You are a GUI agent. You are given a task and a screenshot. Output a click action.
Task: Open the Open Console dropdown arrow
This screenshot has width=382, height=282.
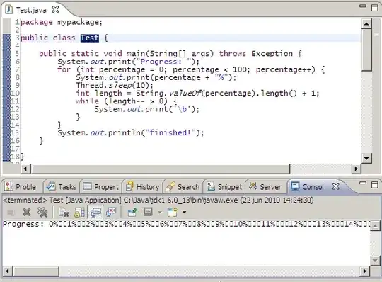(x=185, y=213)
